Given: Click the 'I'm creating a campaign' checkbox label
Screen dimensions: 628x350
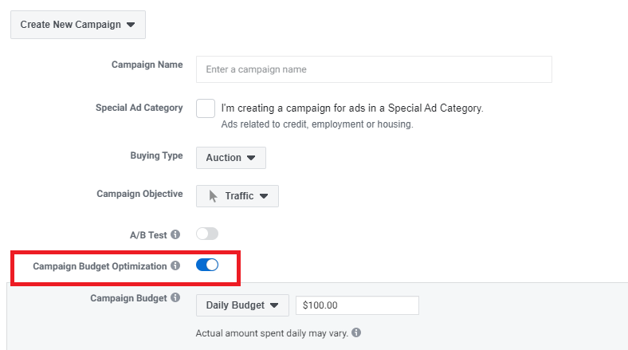Looking at the screenshot, I should point(352,108).
